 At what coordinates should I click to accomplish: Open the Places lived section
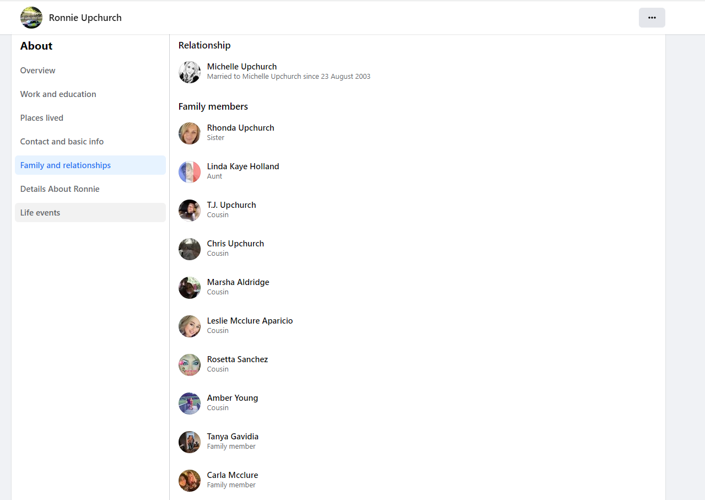coord(42,118)
